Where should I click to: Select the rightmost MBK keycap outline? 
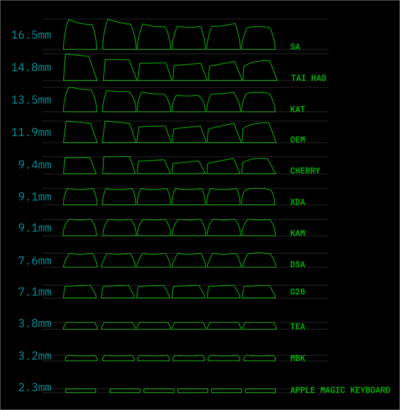pyautogui.click(x=259, y=358)
